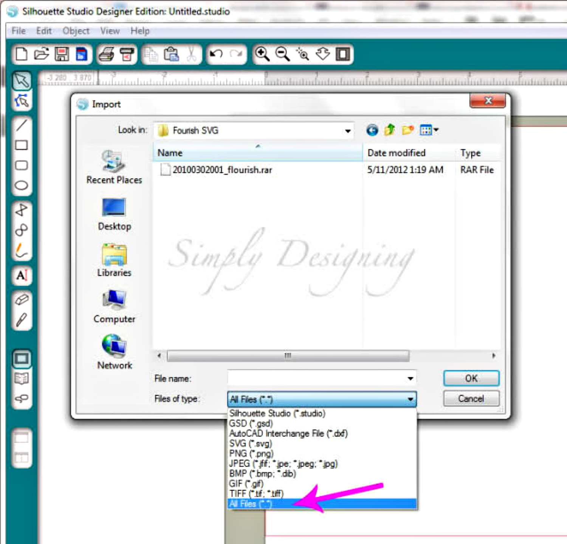
Task: Cancel the Import dialog
Action: tap(471, 398)
